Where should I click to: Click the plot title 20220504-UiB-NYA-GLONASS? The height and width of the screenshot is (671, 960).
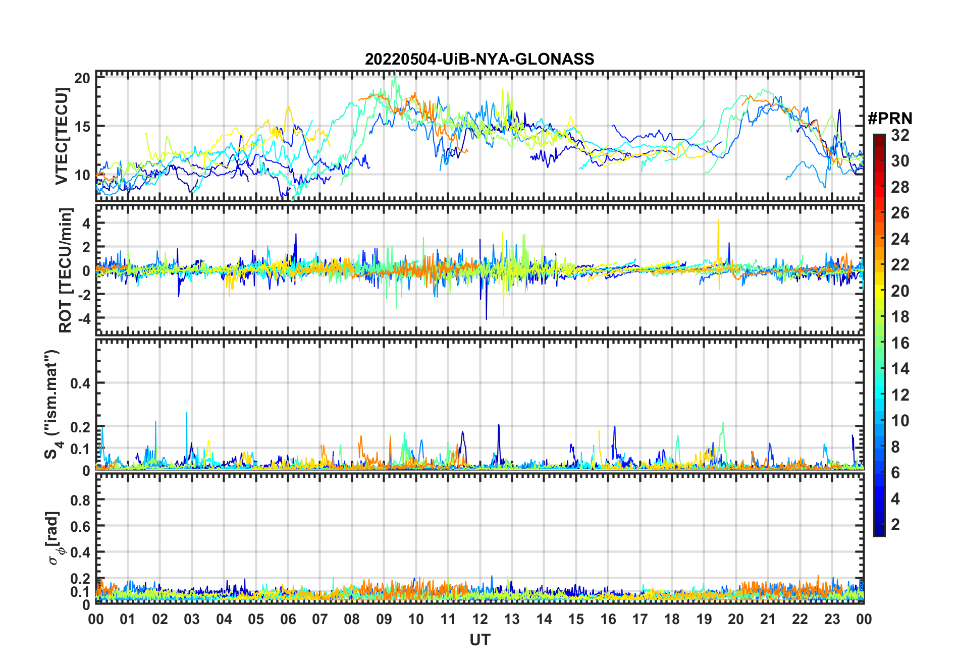pyautogui.click(x=479, y=59)
